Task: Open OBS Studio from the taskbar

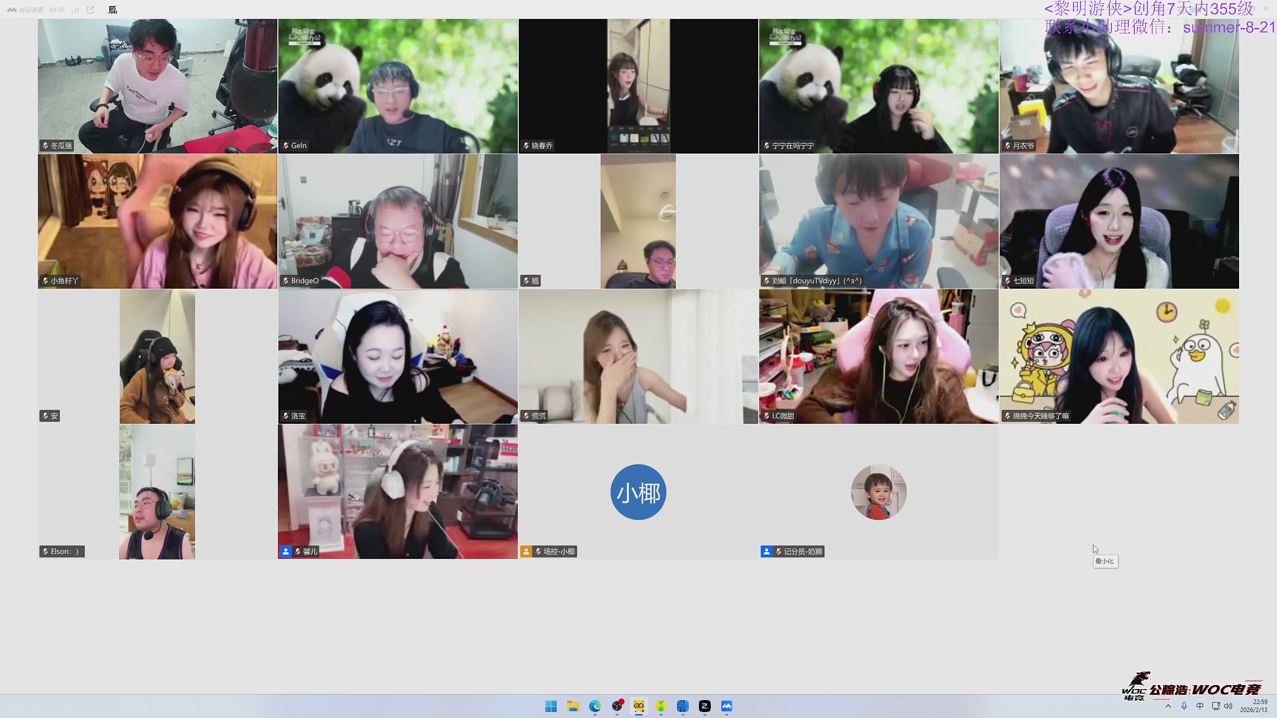Action: point(617,706)
